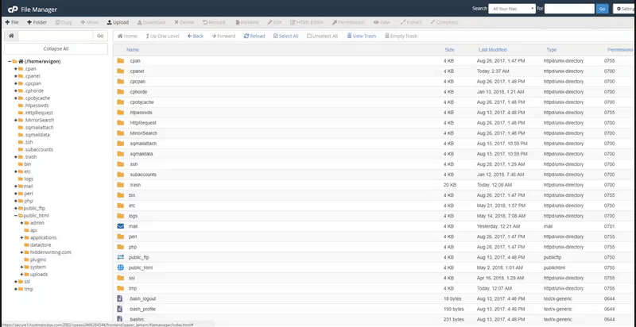Go Up One Level
This screenshot has height=327, width=636.
tap(162, 36)
